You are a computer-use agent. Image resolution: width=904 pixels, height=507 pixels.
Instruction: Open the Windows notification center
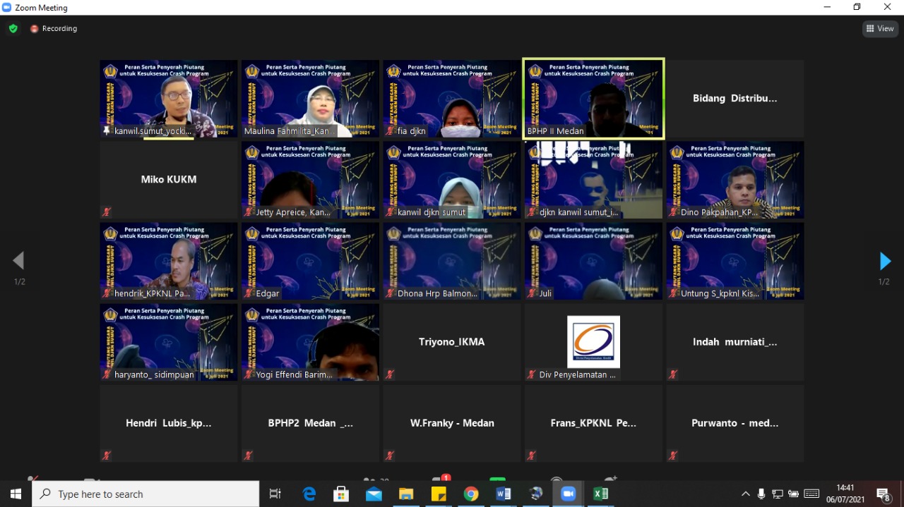(883, 494)
